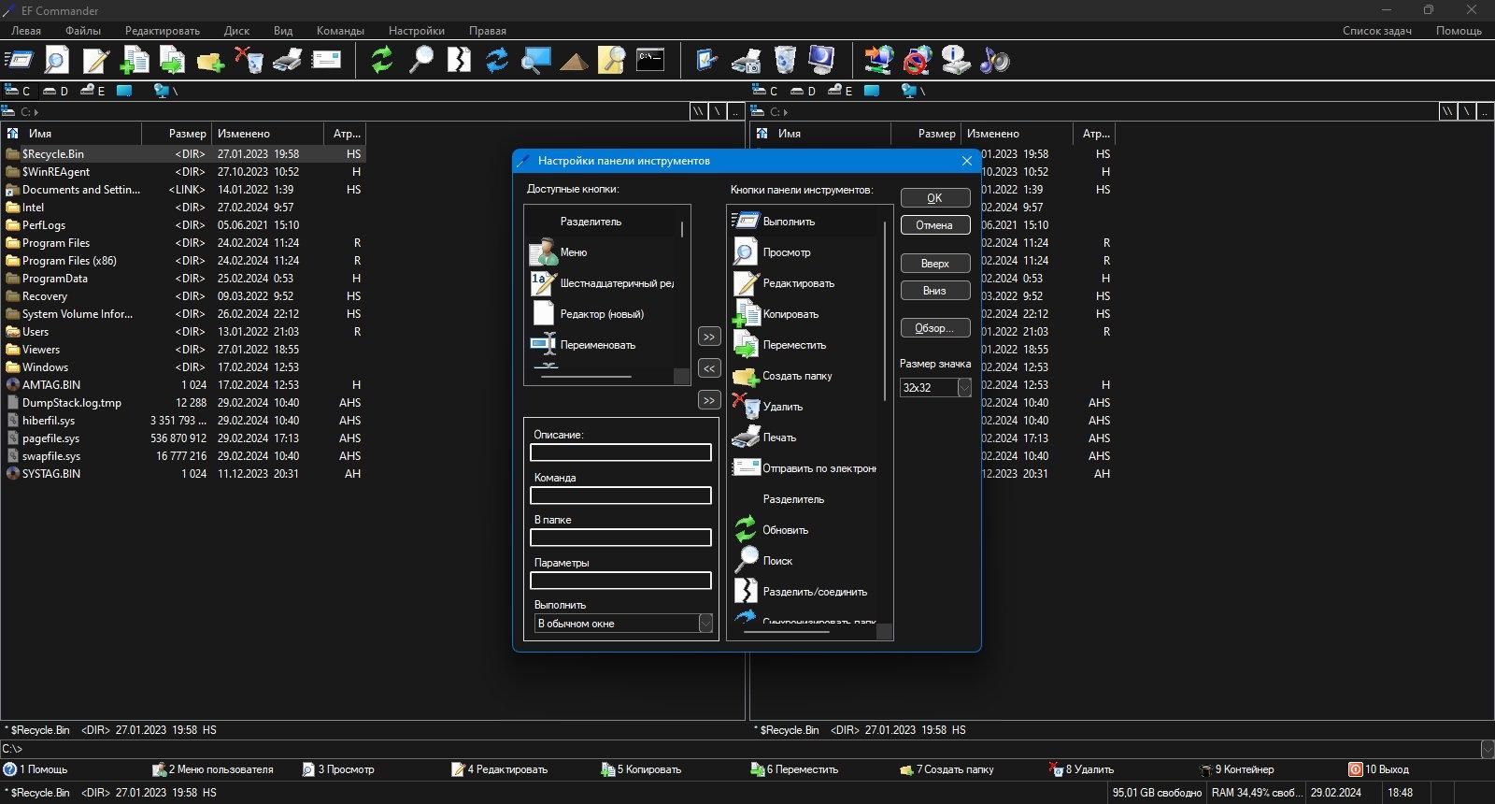Open the Команды menu

pyautogui.click(x=340, y=31)
